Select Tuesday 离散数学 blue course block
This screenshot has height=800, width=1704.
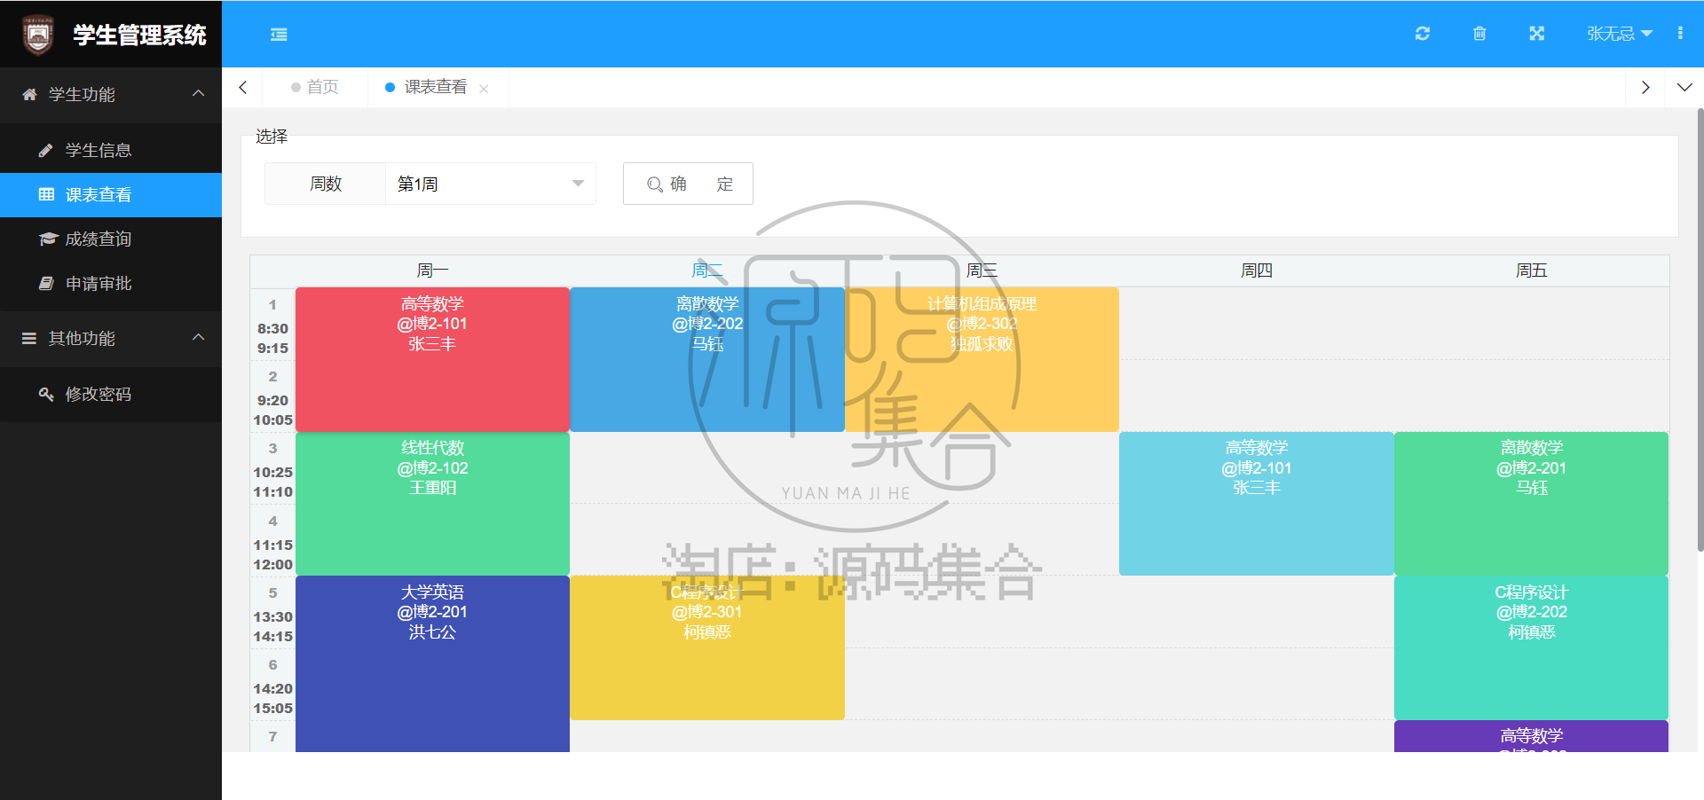[x=707, y=359]
